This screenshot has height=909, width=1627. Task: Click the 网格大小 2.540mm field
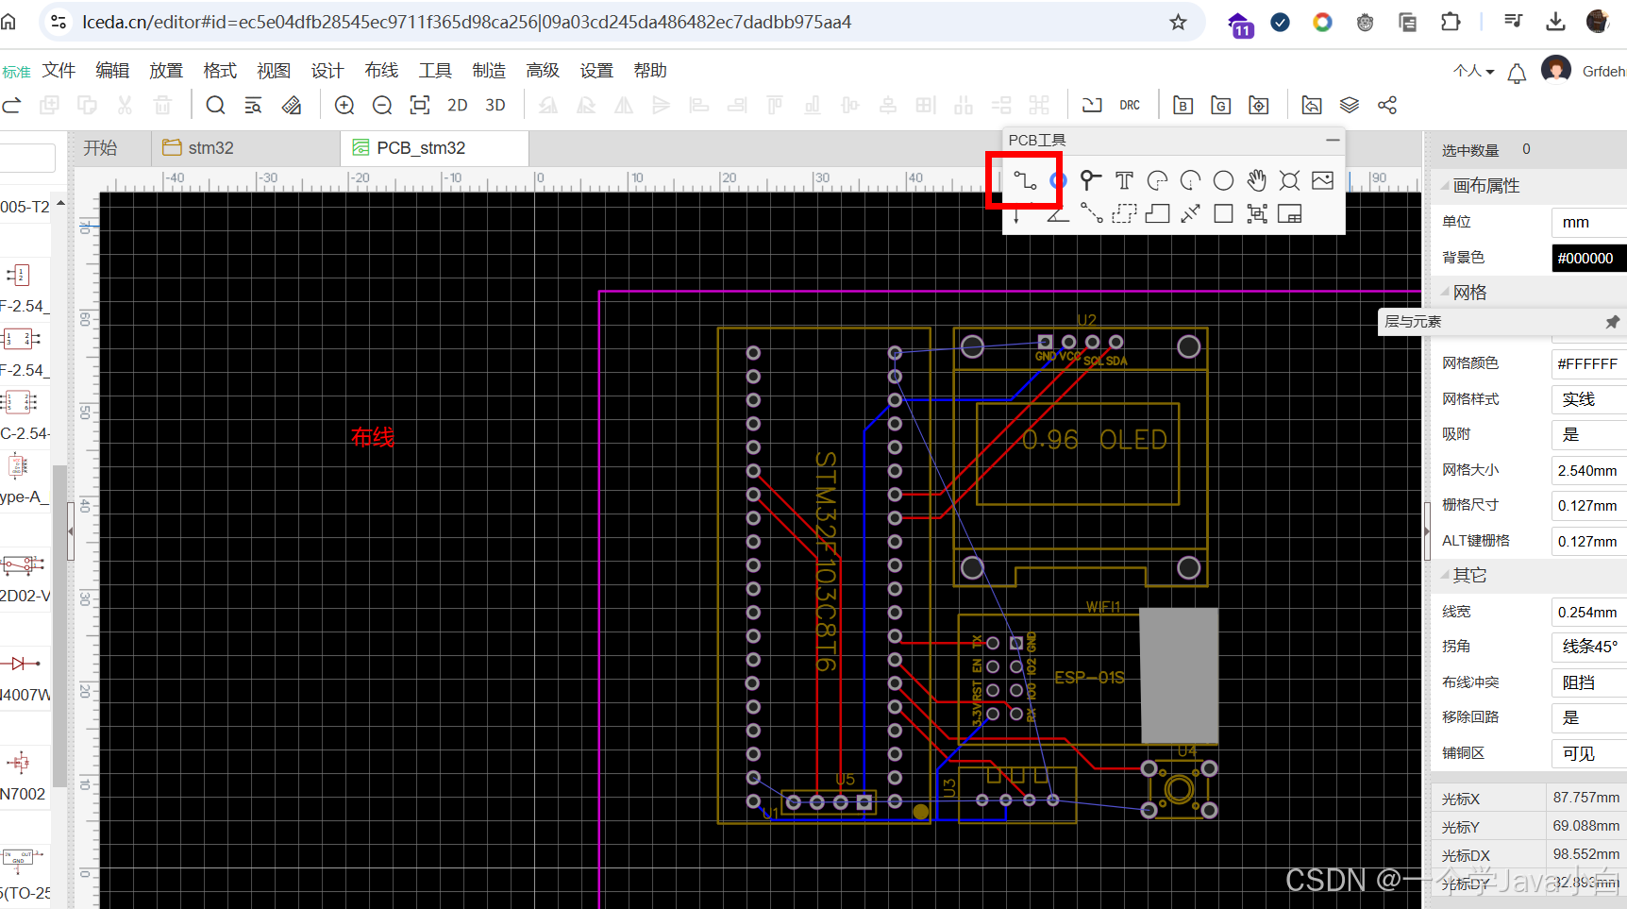[x=1589, y=470]
